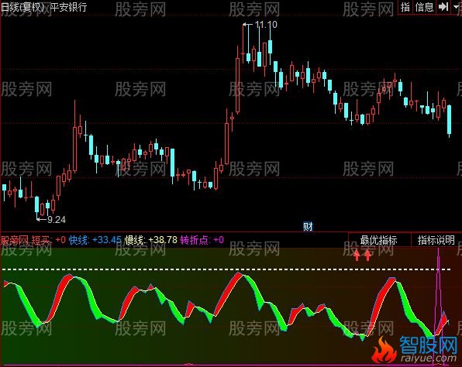This screenshot has height=367, width=462.
Task: Click the 财 finance marker icon
Action: (308, 226)
